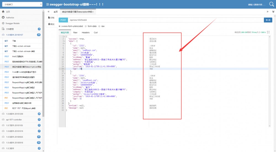The height and width of the screenshot is (152, 276).
Task: Select the 响应内容逐行展示description字段 tab
Action: 78,12
